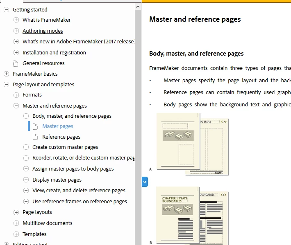Expand Create custom master pages node

26,147
